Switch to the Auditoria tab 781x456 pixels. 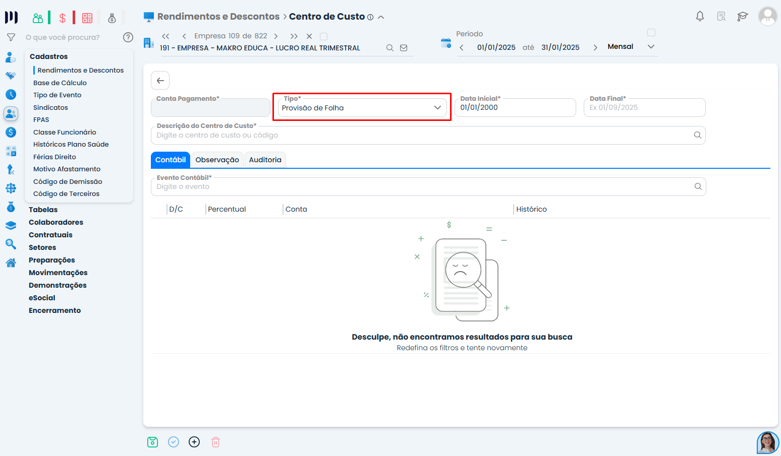click(265, 160)
